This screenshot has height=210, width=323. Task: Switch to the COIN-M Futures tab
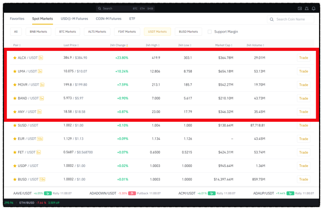point(109,19)
